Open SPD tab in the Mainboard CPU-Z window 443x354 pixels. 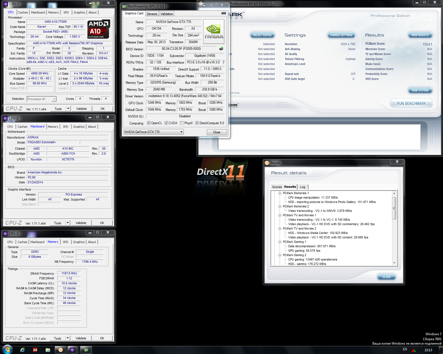pyautogui.click(x=66, y=127)
